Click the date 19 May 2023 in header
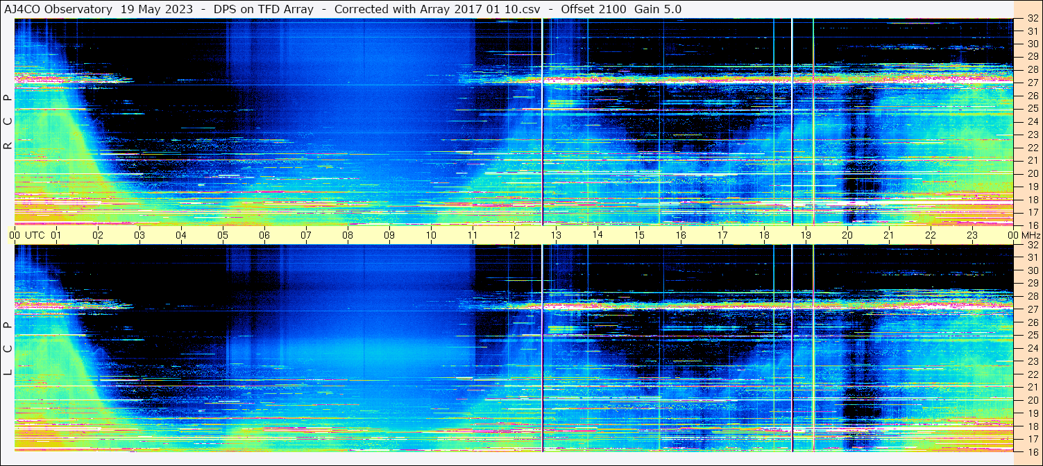 pos(157,9)
